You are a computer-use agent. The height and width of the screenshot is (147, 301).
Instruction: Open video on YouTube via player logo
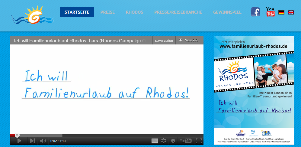pyautogui.click(x=186, y=141)
